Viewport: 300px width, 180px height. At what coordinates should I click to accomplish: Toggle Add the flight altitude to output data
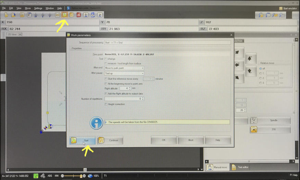(106, 94)
